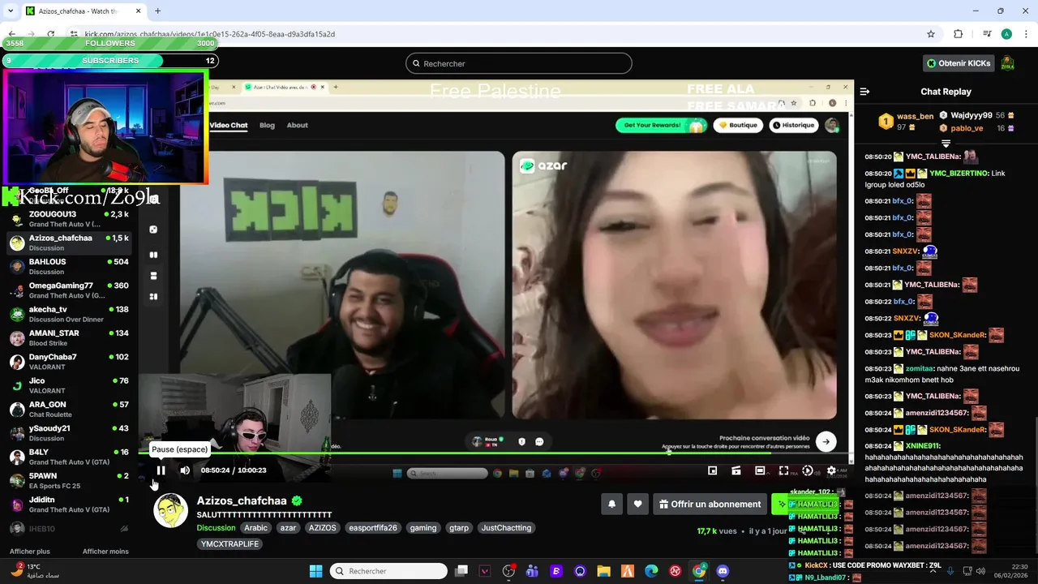Open the Azizos_chafchaa channel name link
This screenshot has width=1038, height=584.
[242, 500]
